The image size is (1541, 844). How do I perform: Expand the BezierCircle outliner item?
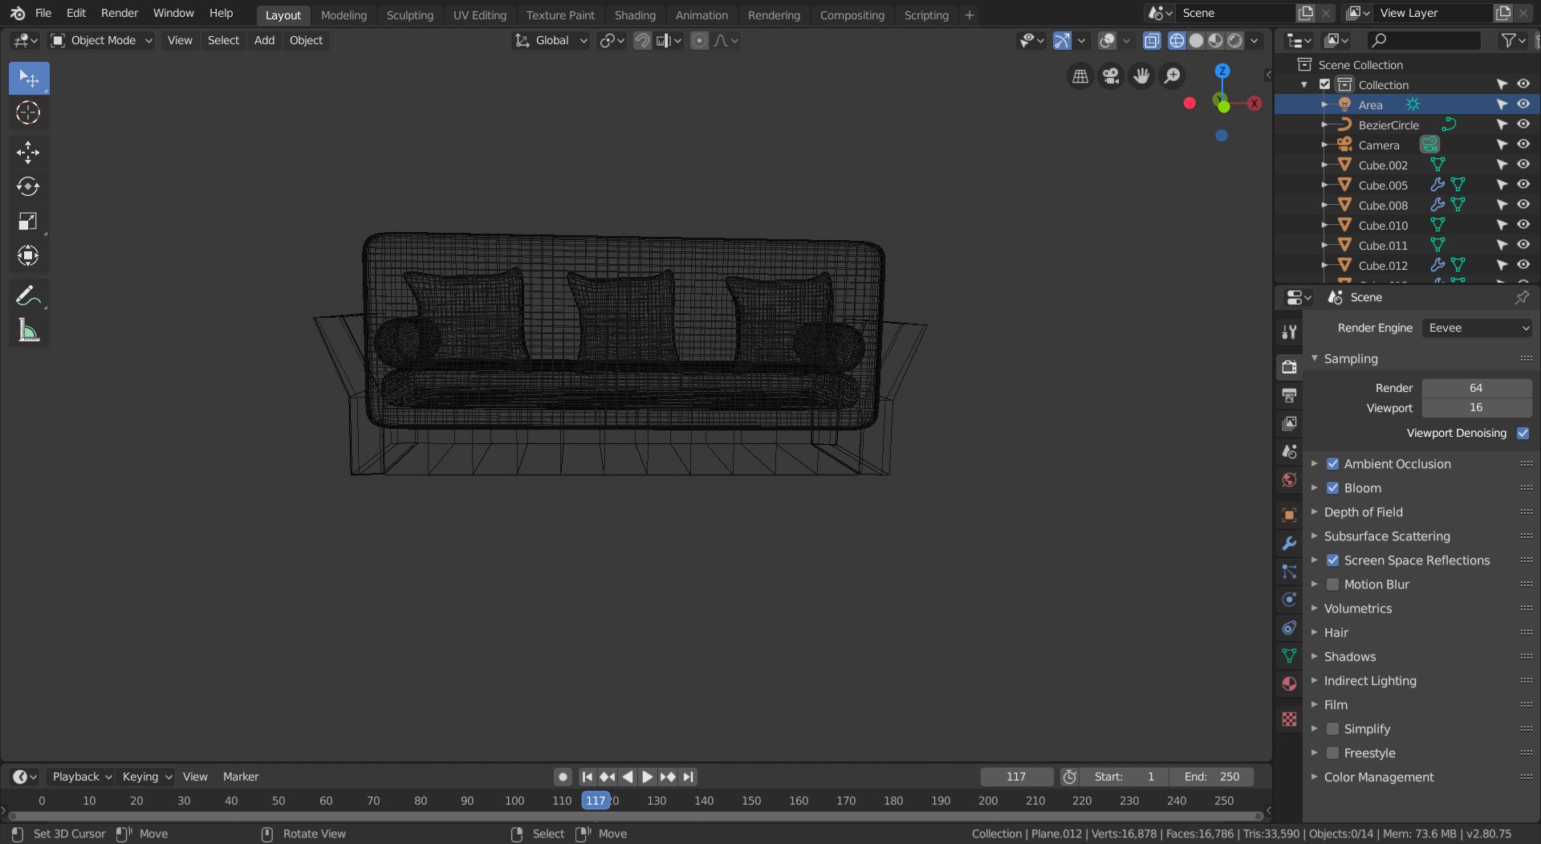click(x=1323, y=124)
